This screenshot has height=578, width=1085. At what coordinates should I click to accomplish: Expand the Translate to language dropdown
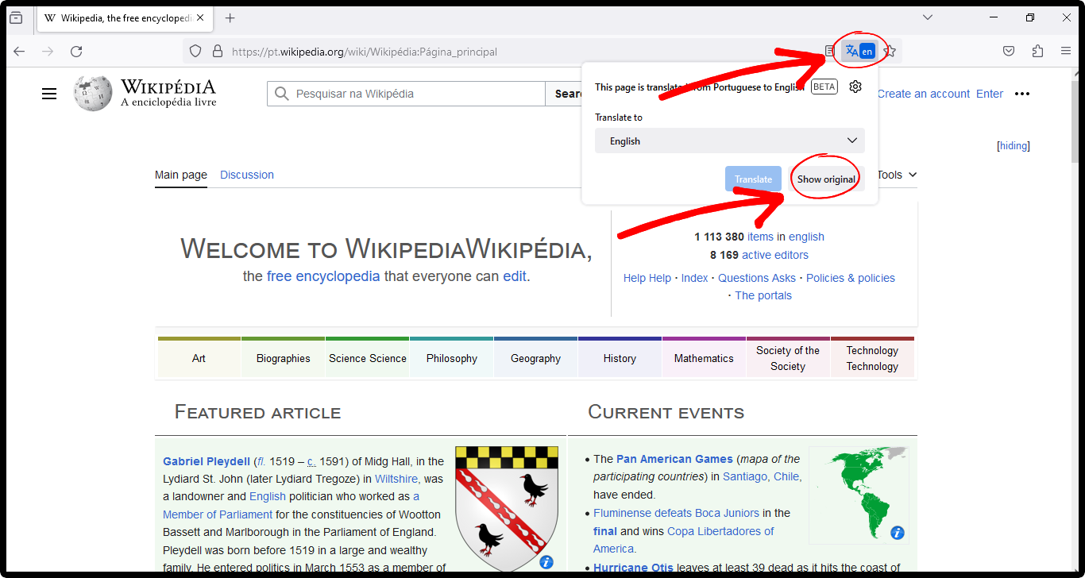(729, 141)
